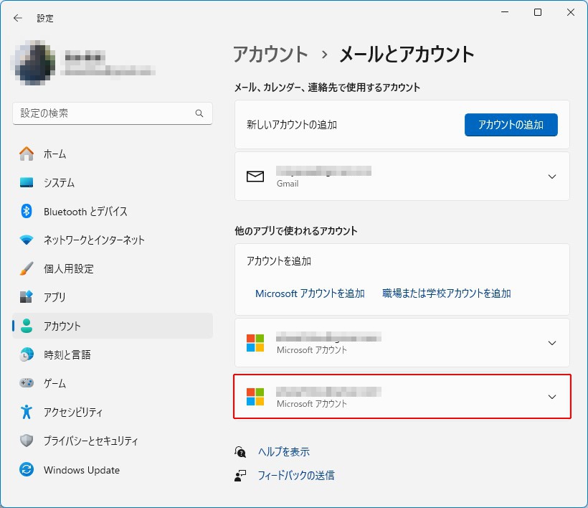Open the アプリ settings section

pos(54,297)
